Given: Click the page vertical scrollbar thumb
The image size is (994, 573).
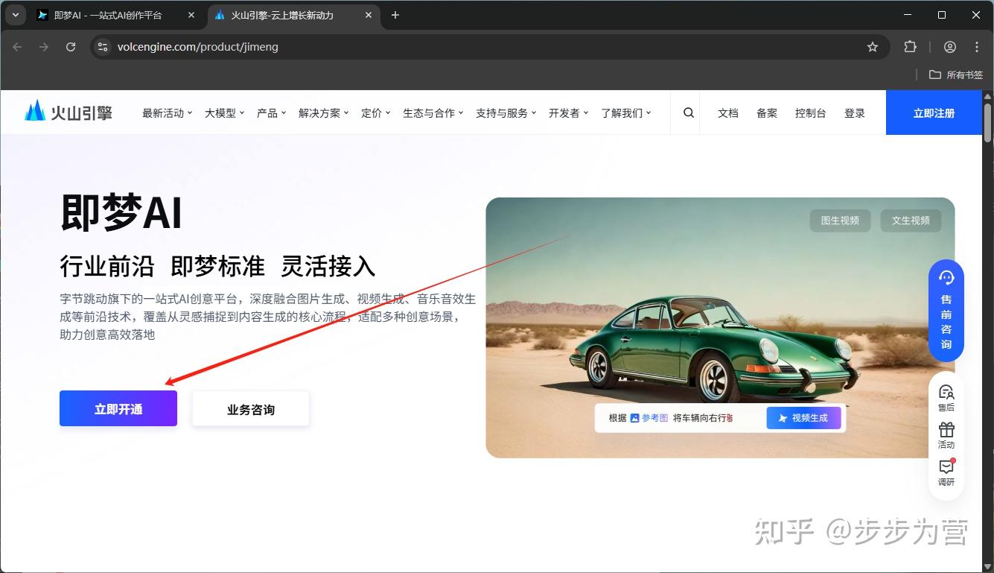Looking at the screenshot, I should pyautogui.click(x=988, y=121).
